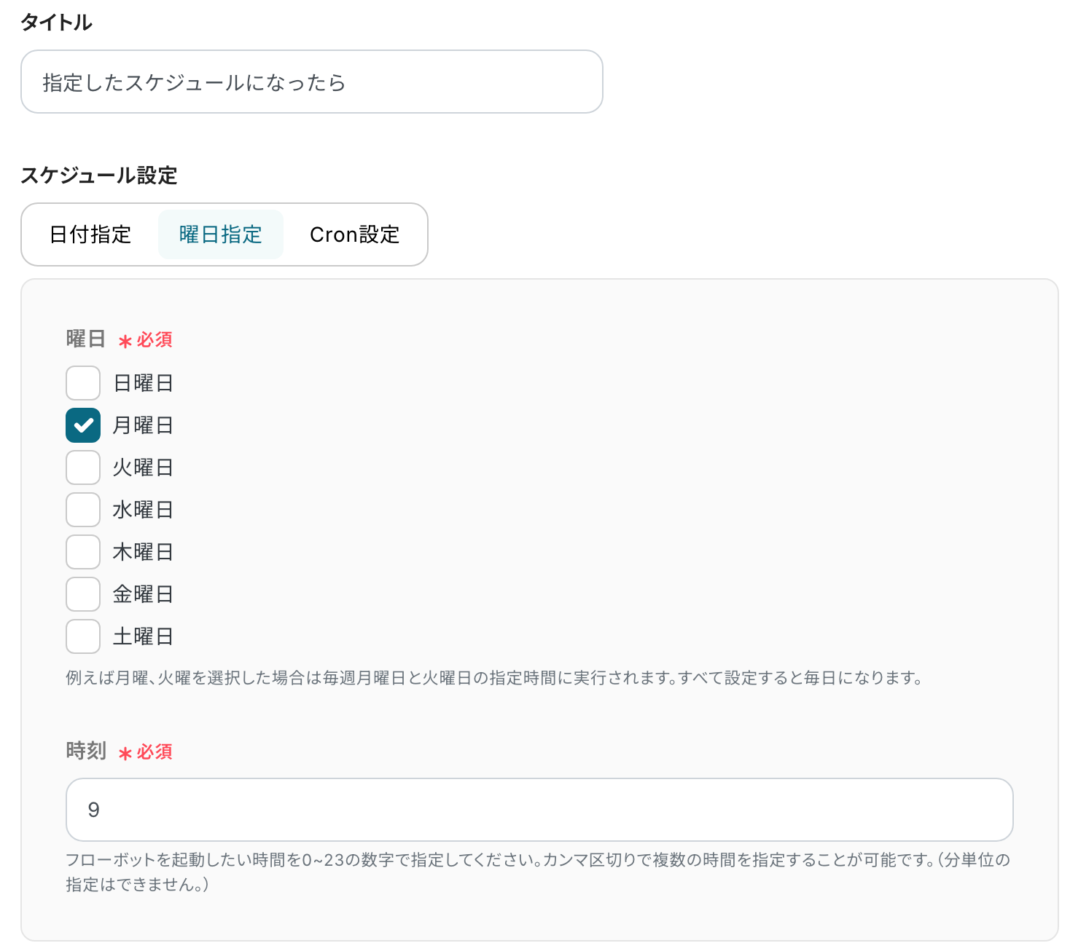Select the 曜日指定 tab
This screenshot has height=951, width=1070.
point(221,234)
